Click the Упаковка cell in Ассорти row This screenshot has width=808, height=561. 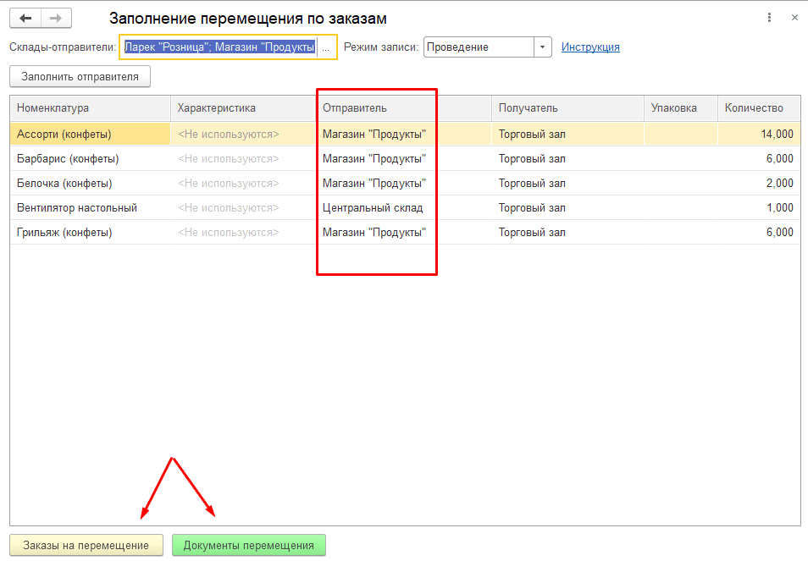681,135
